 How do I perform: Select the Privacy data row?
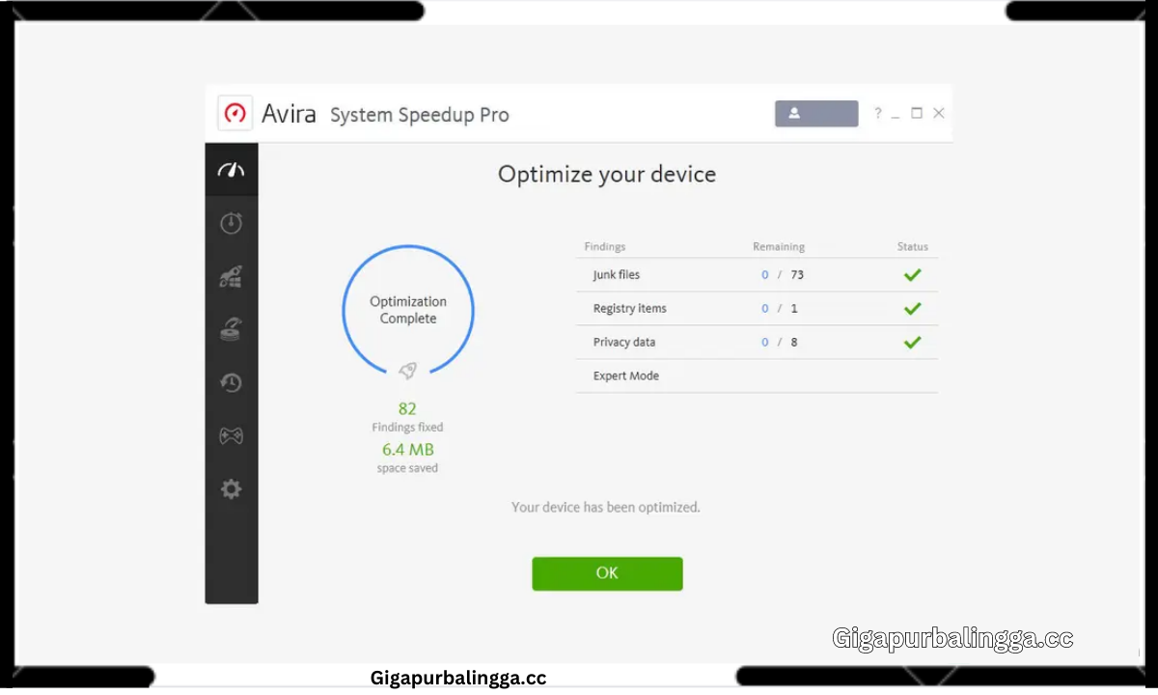(x=757, y=343)
